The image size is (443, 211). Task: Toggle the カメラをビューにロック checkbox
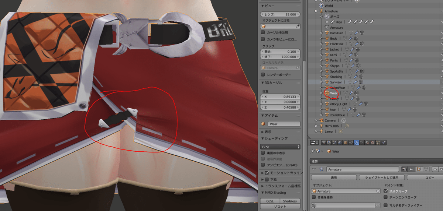(x=263, y=39)
